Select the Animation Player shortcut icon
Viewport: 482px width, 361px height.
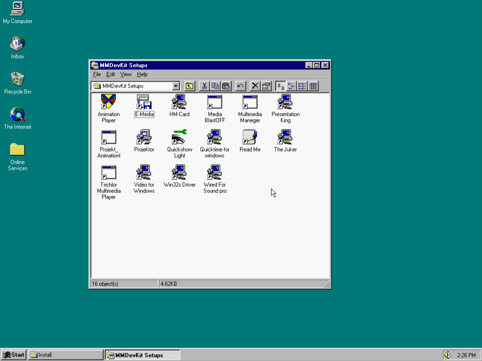(109, 102)
